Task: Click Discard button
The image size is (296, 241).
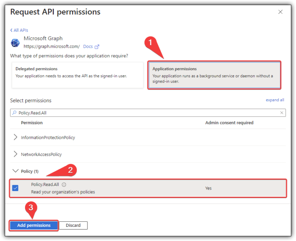Action: click(73, 225)
